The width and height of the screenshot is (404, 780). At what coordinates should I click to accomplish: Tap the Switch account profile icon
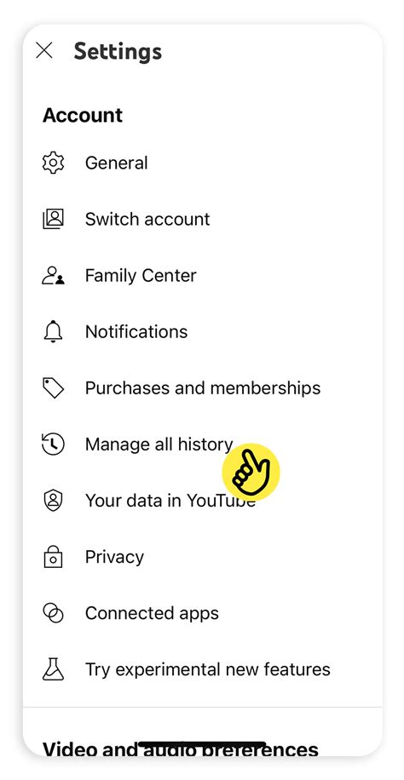click(53, 220)
